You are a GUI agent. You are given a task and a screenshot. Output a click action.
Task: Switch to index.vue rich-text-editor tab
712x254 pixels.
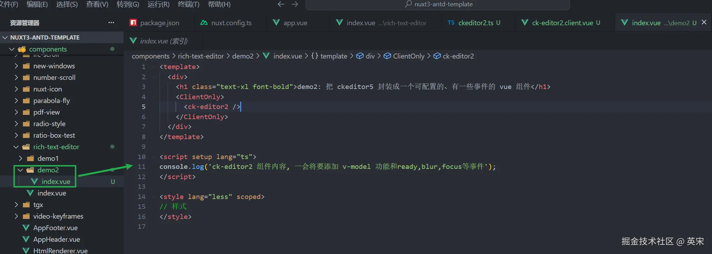point(386,23)
